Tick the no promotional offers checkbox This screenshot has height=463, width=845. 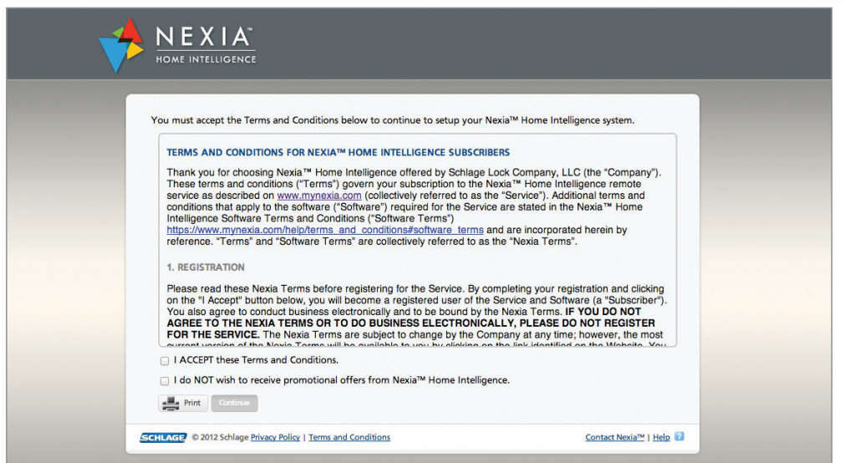pyautogui.click(x=165, y=381)
